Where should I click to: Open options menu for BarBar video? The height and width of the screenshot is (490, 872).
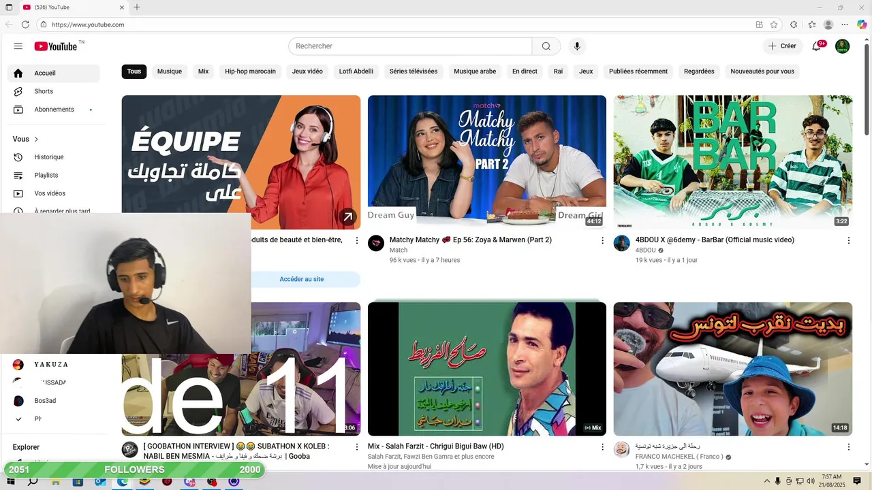[x=849, y=240]
